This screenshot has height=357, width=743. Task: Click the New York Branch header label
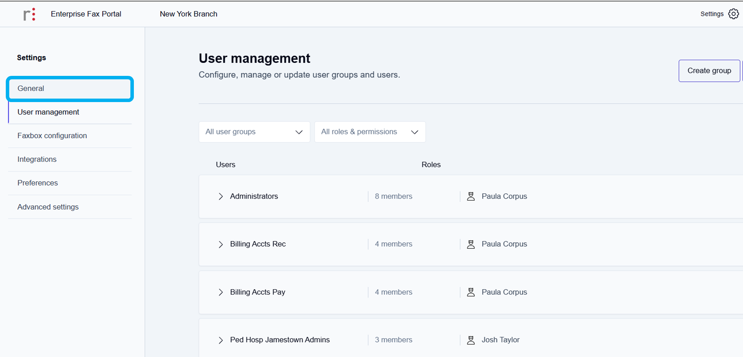pyautogui.click(x=189, y=14)
